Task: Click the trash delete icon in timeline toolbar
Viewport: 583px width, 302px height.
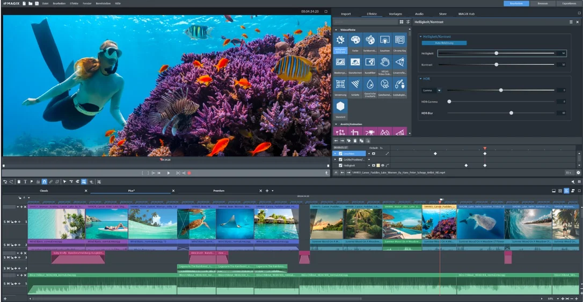Action: (x=19, y=182)
